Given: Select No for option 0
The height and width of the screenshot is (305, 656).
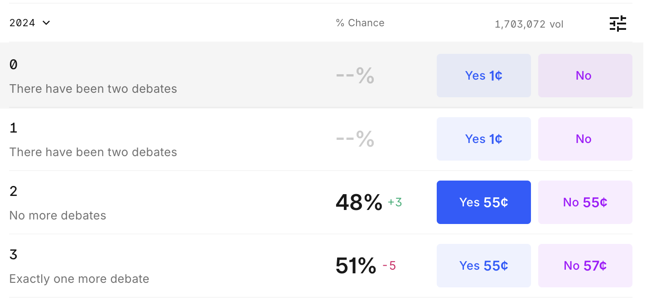Looking at the screenshot, I should coord(585,76).
